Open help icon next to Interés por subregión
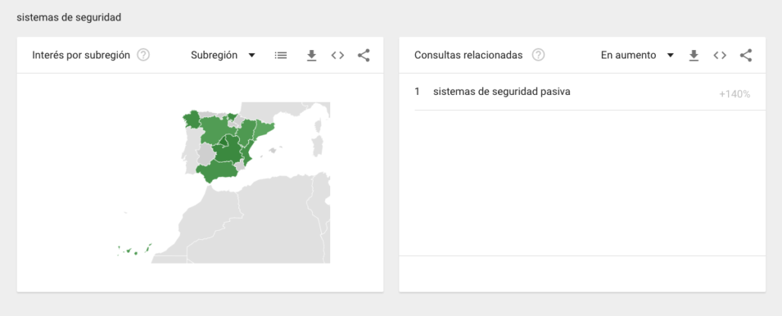Viewport: 782px width, 316px height. click(x=143, y=55)
